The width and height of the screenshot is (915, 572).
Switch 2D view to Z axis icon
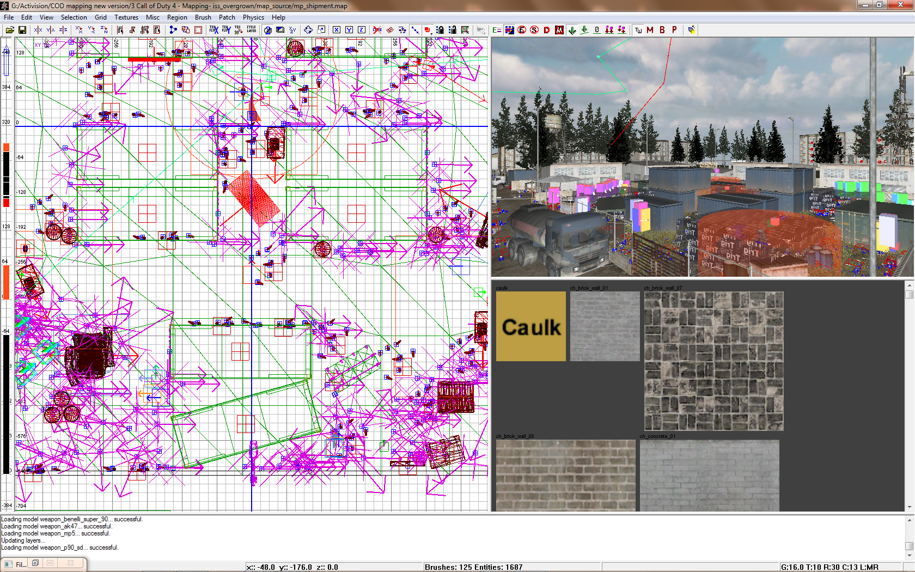pos(362,30)
